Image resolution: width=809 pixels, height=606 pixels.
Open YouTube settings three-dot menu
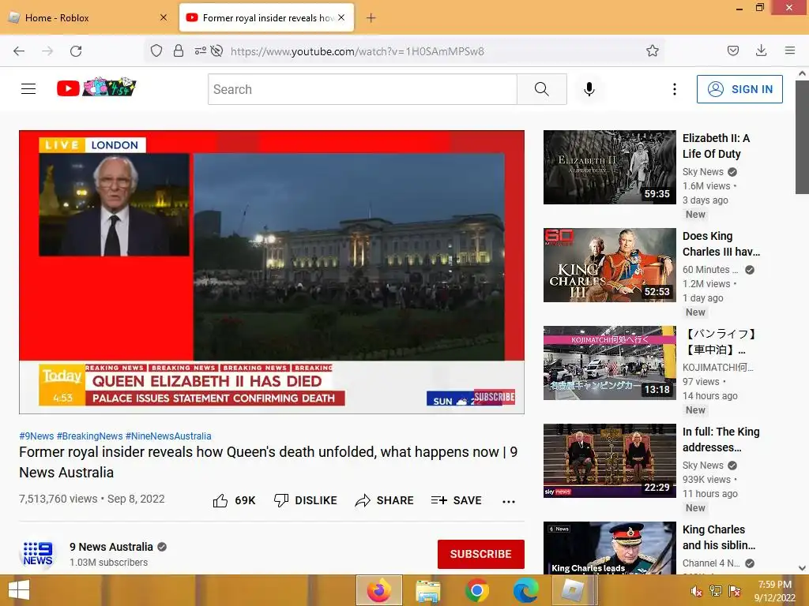675,89
